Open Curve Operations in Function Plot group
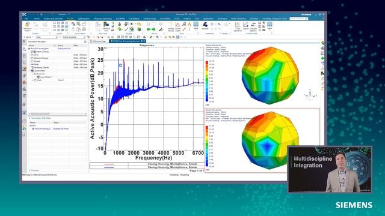The height and width of the screenshot is (216, 385). pos(238,26)
